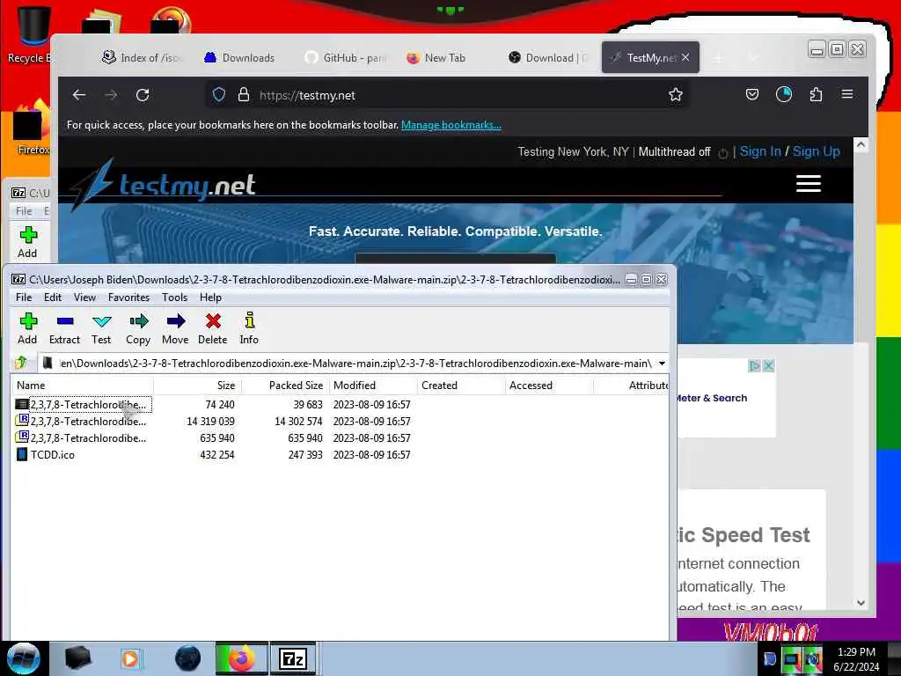The image size is (901, 676).
Task: Click the 7-Zip taskbar button
Action: click(x=293, y=658)
